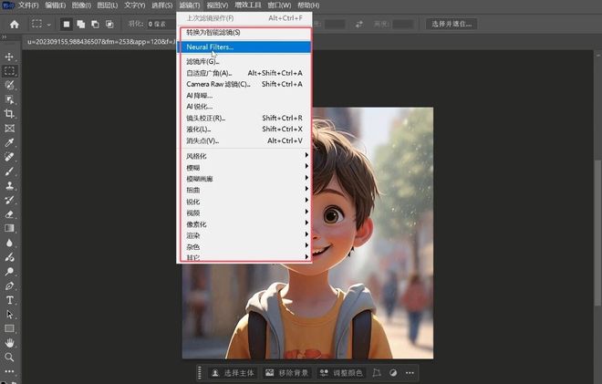Open the task bar three-dot more options

(x=410, y=373)
